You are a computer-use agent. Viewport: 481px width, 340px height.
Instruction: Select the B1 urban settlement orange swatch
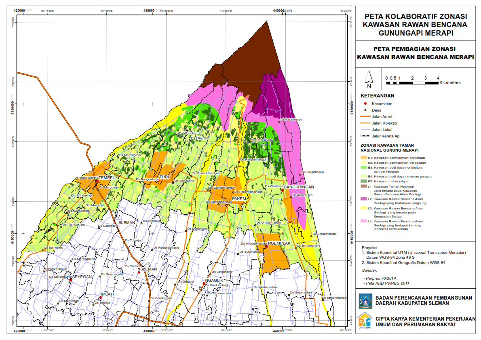[x=364, y=157]
